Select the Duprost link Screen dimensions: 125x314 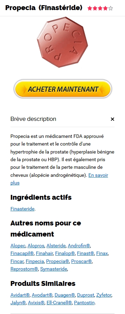point(85,295)
